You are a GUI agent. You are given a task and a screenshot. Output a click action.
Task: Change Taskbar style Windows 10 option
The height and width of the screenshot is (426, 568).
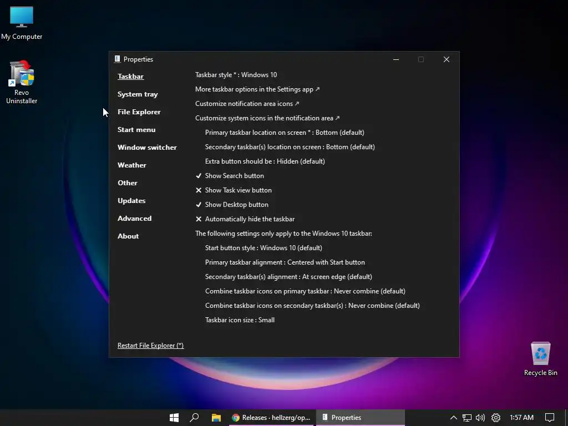pos(236,75)
